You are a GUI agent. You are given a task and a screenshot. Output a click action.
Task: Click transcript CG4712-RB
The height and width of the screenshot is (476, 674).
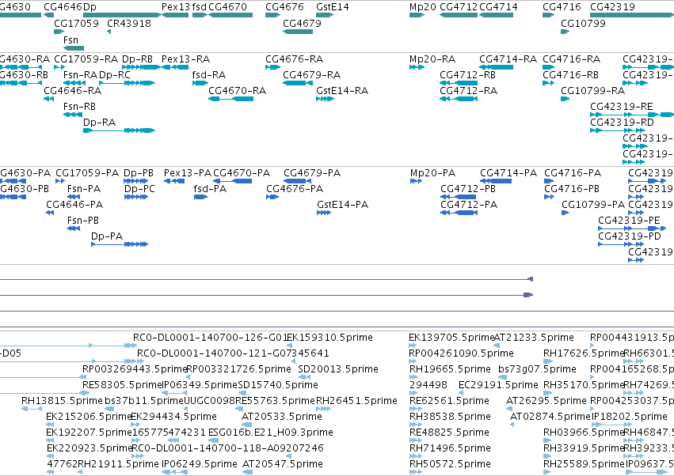467,74
